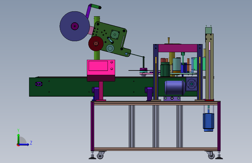Image resolution: width=252 pixels, height=163 pixels.
Task: Click the dark red take-up roll
Action: click(x=96, y=44)
